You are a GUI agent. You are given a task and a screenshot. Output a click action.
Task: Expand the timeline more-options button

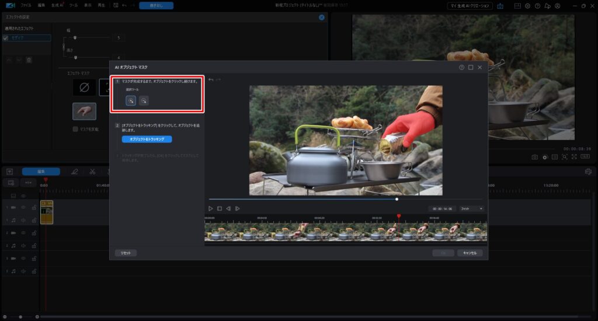point(29,183)
